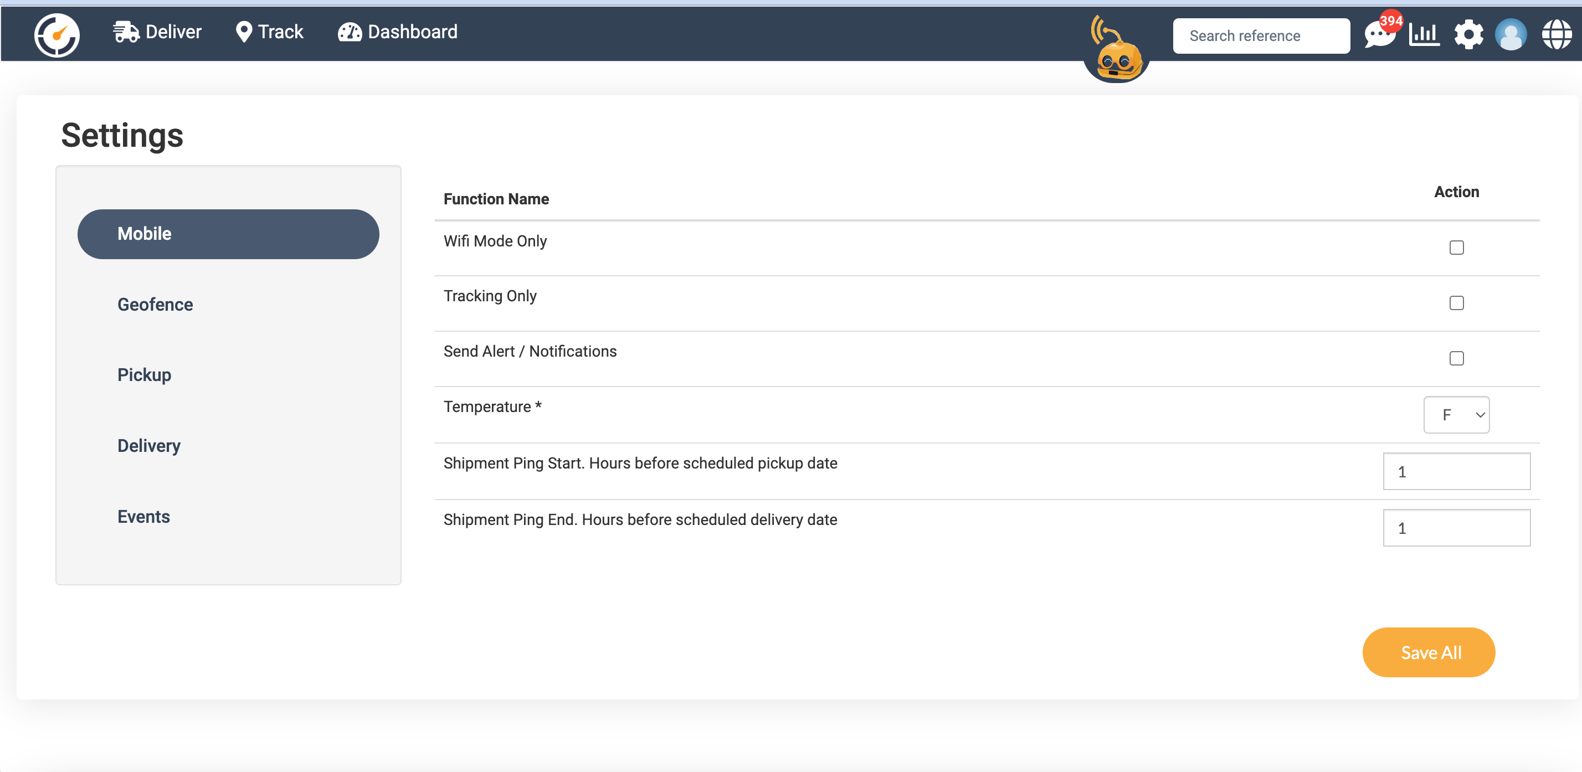
Task: Check the Tracking Only checkbox
Action: click(x=1456, y=302)
